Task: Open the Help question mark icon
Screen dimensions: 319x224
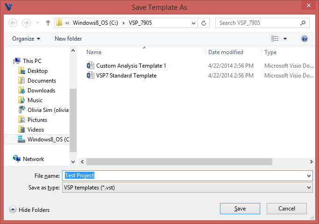Action: click(305, 39)
